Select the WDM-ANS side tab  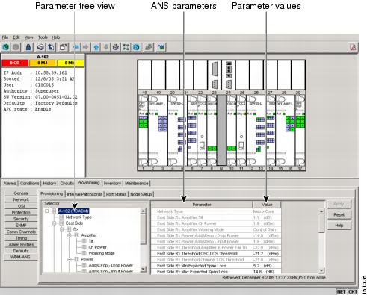[21, 257]
